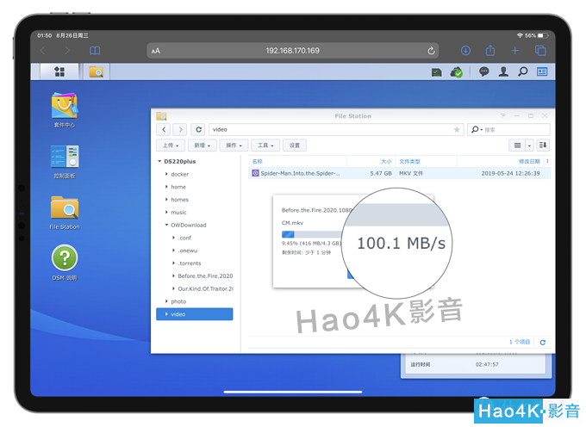
Task: Switch to list view mode icon
Action: point(518,145)
